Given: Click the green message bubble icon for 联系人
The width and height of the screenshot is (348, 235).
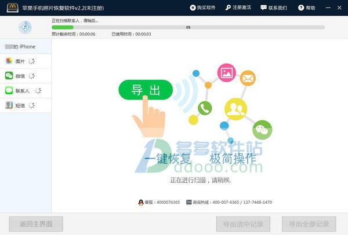Looking at the screenshot, I should (x=9, y=90).
